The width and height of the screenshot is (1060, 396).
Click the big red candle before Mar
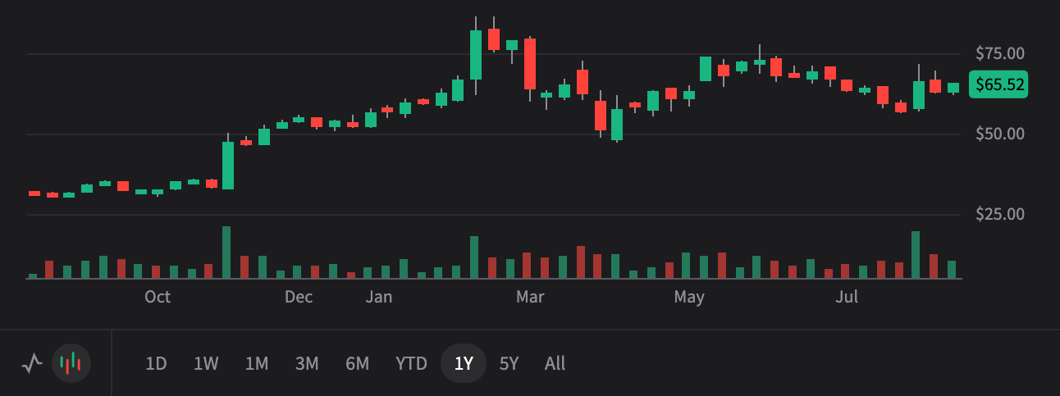click(530, 64)
